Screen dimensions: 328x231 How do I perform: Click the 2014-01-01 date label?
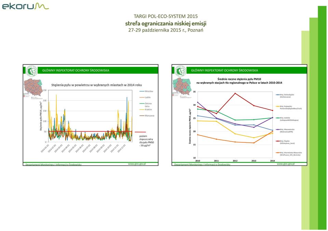point(45,148)
